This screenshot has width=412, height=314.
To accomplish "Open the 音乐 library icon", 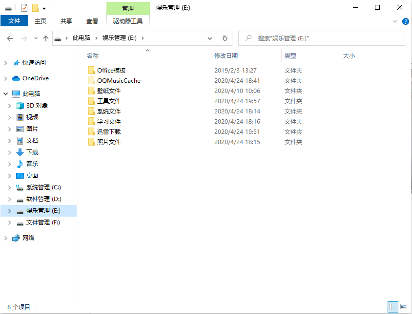I will [x=20, y=164].
